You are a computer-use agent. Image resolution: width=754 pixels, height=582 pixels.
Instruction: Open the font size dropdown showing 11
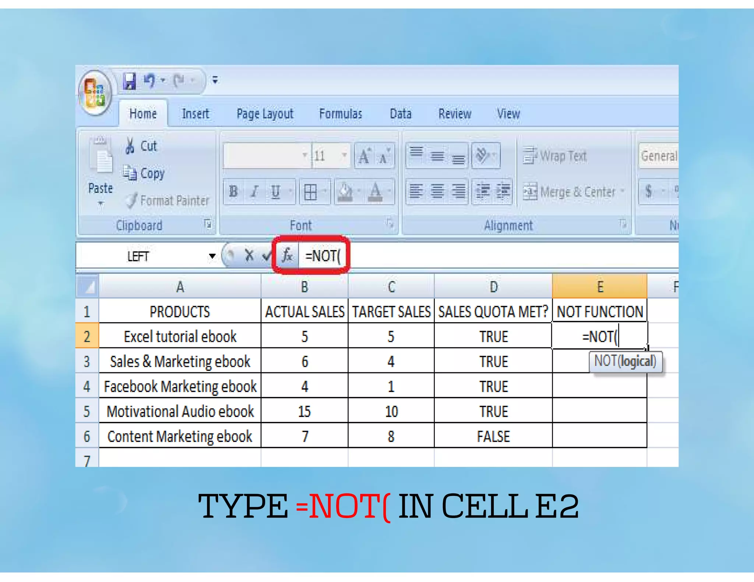[344, 155]
